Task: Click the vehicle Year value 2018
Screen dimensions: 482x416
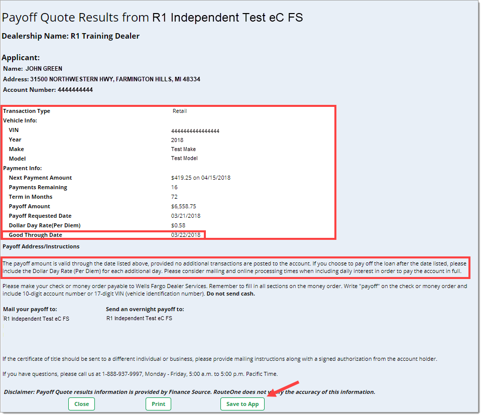Action: 177,140
